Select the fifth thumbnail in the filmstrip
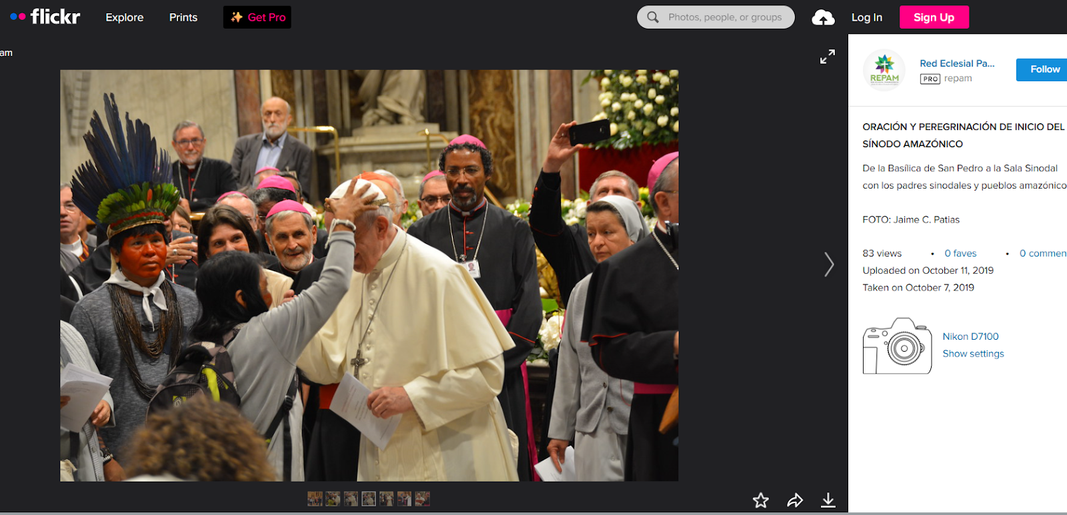This screenshot has width=1067, height=515. (x=387, y=499)
